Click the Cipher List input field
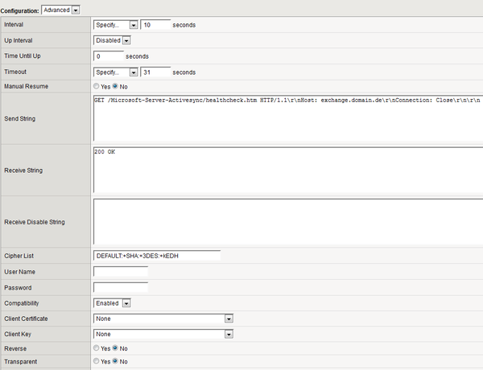The width and height of the screenshot is (483, 370). (157, 256)
